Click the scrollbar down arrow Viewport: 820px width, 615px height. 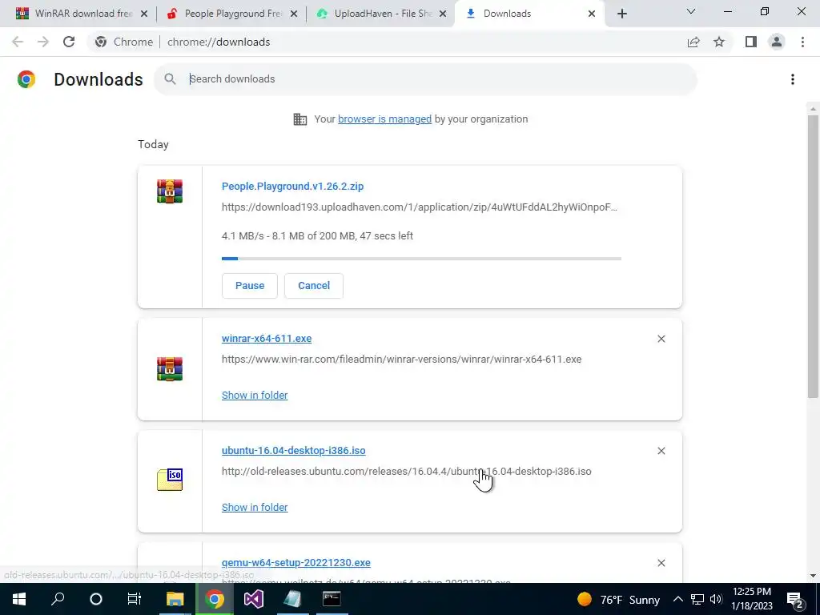[813, 576]
